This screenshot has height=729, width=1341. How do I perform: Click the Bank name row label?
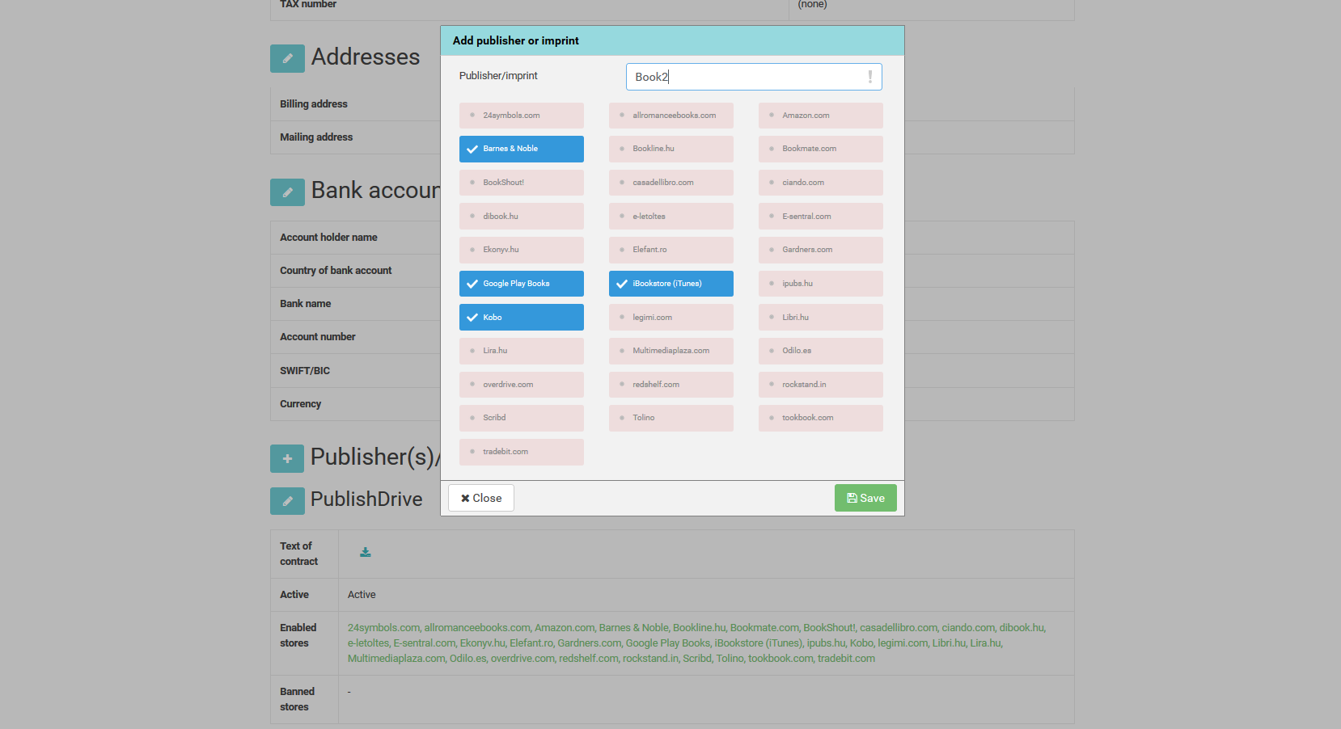pyautogui.click(x=306, y=304)
